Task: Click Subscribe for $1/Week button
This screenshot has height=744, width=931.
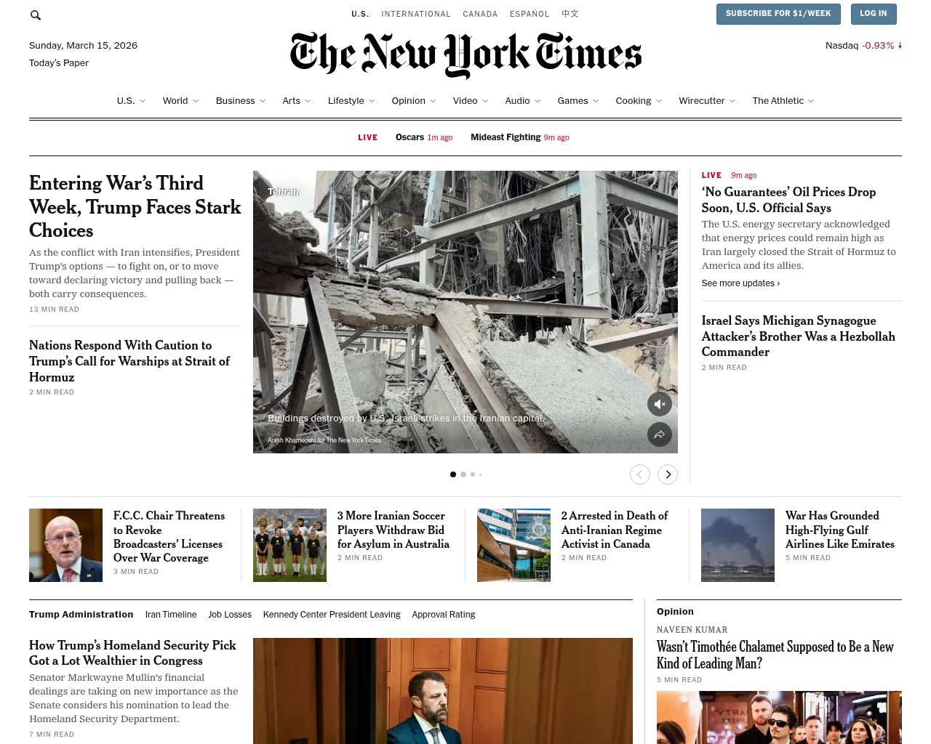Action: point(778,14)
